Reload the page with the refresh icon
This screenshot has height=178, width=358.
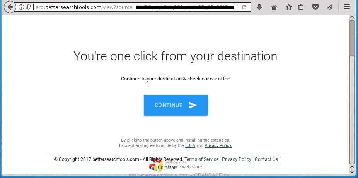point(244,7)
